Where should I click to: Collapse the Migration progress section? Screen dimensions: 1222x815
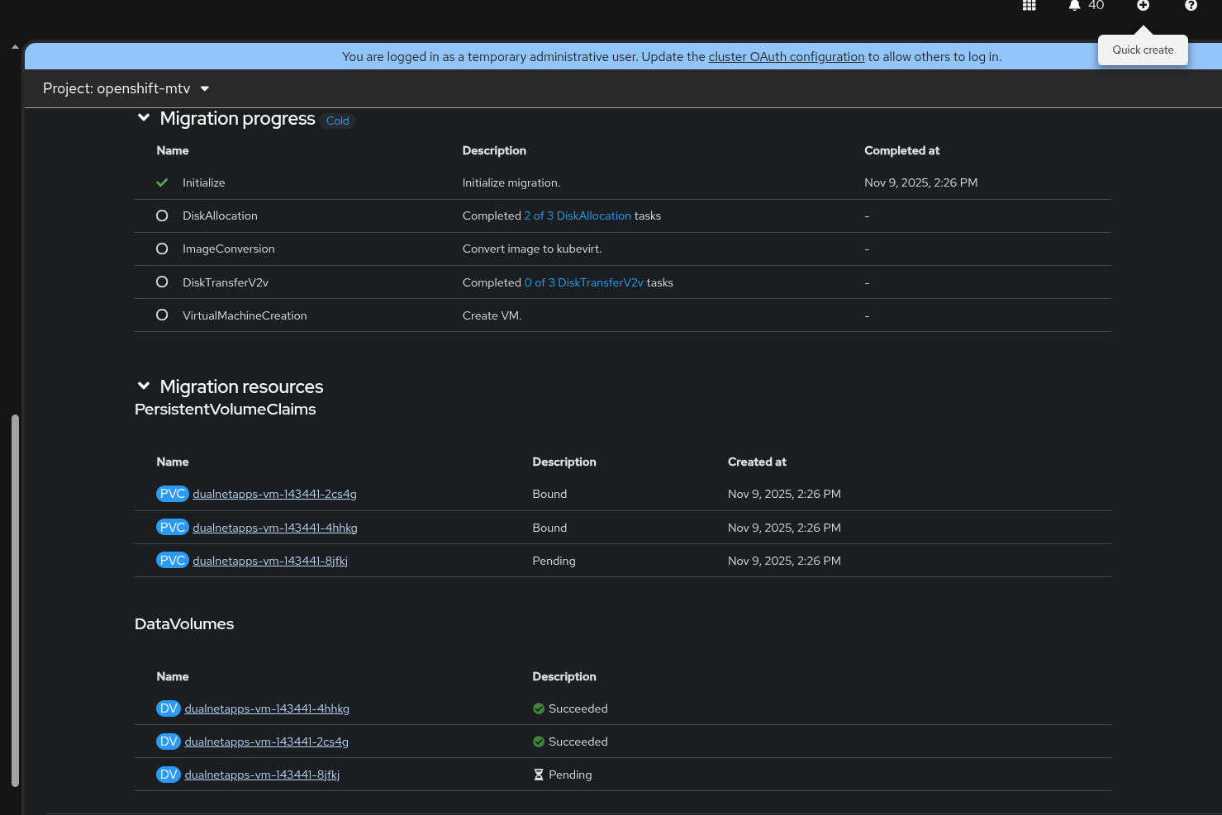[144, 118]
